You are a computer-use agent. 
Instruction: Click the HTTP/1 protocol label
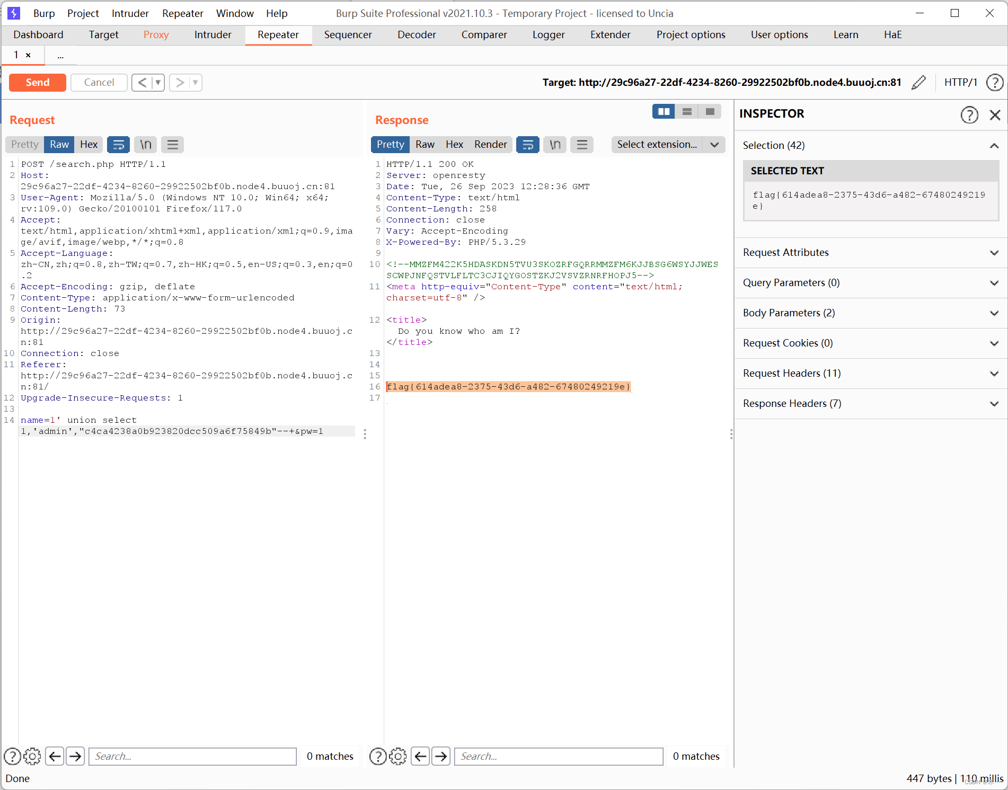[x=960, y=83]
